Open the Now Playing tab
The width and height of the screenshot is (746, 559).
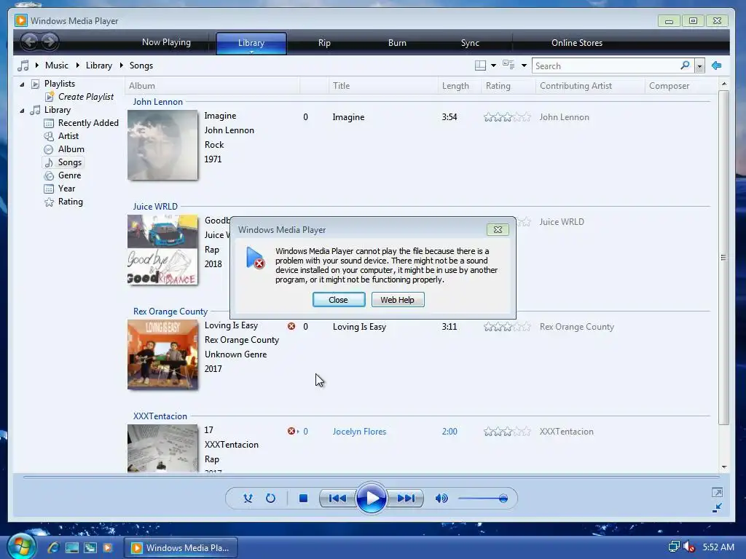(166, 42)
